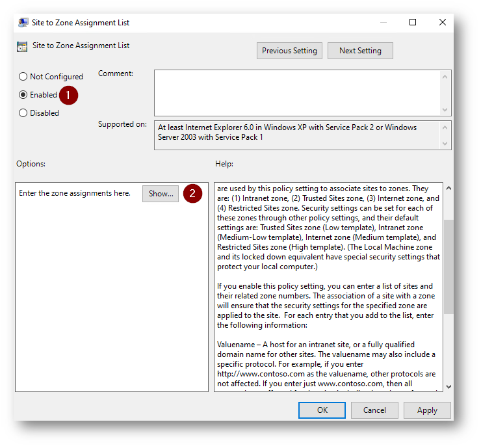This screenshot has height=448, width=481.
Task: Click Help paragraph starting 'Valuename – A host'
Action: (326, 364)
